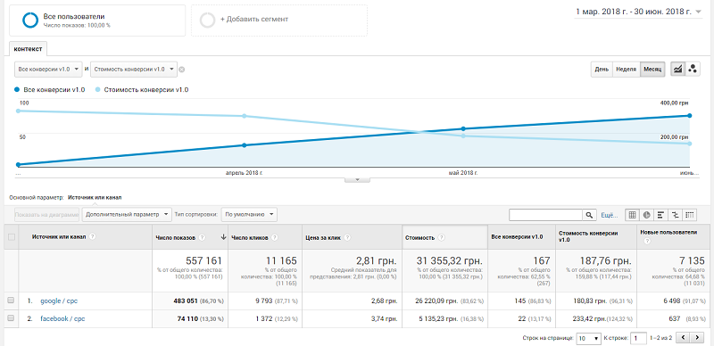Set chart granularity to Неделя
Screen dimensions: 714x346
pos(627,70)
